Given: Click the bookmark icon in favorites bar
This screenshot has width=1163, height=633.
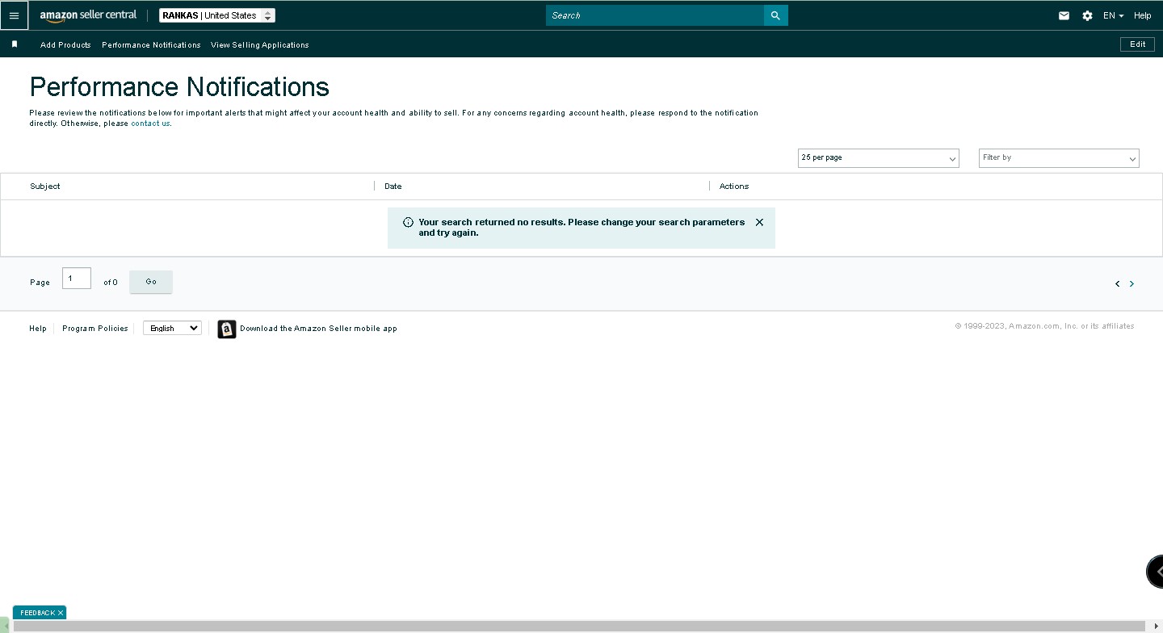Looking at the screenshot, I should coord(15,44).
